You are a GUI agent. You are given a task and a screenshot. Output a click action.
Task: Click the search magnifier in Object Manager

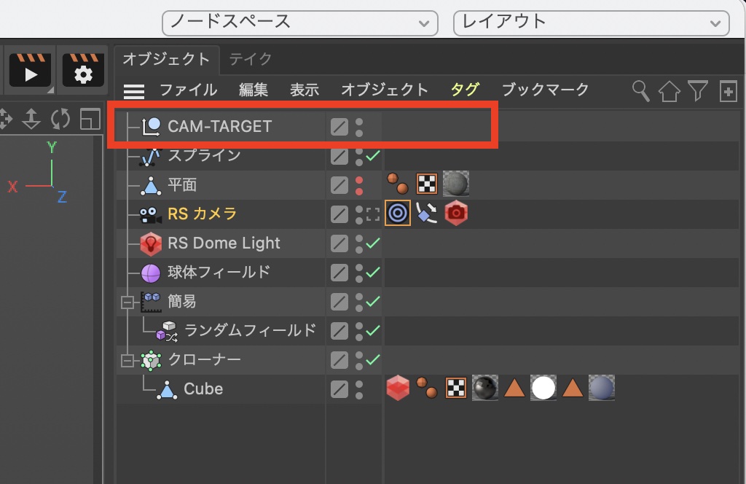click(x=640, y=90)
